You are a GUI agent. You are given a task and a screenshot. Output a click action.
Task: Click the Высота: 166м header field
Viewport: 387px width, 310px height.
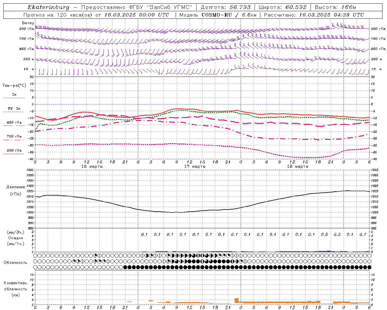point(335,7)
